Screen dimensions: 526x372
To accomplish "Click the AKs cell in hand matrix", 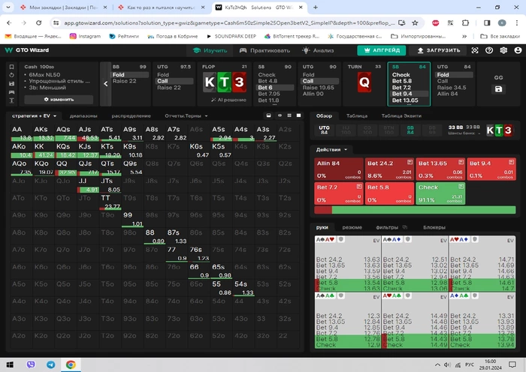I will pos(44,133).
